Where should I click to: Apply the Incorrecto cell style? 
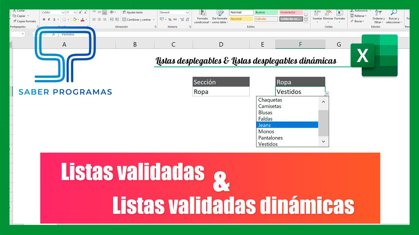[291, 13]
